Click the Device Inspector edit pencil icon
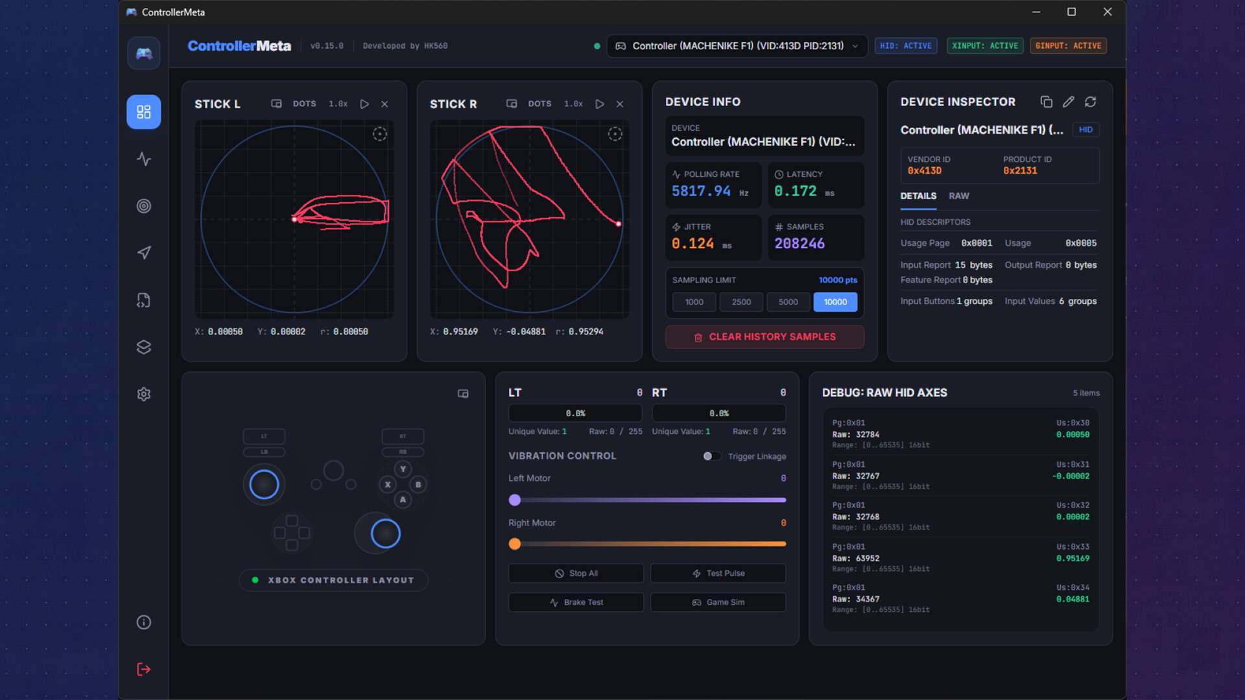This screenshot has width=1245, height=700. point(1069,102)
